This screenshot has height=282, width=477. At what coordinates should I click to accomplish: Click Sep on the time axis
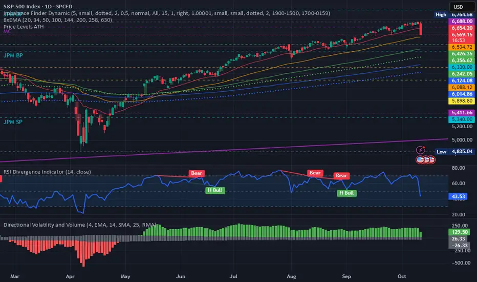point(346,276)
